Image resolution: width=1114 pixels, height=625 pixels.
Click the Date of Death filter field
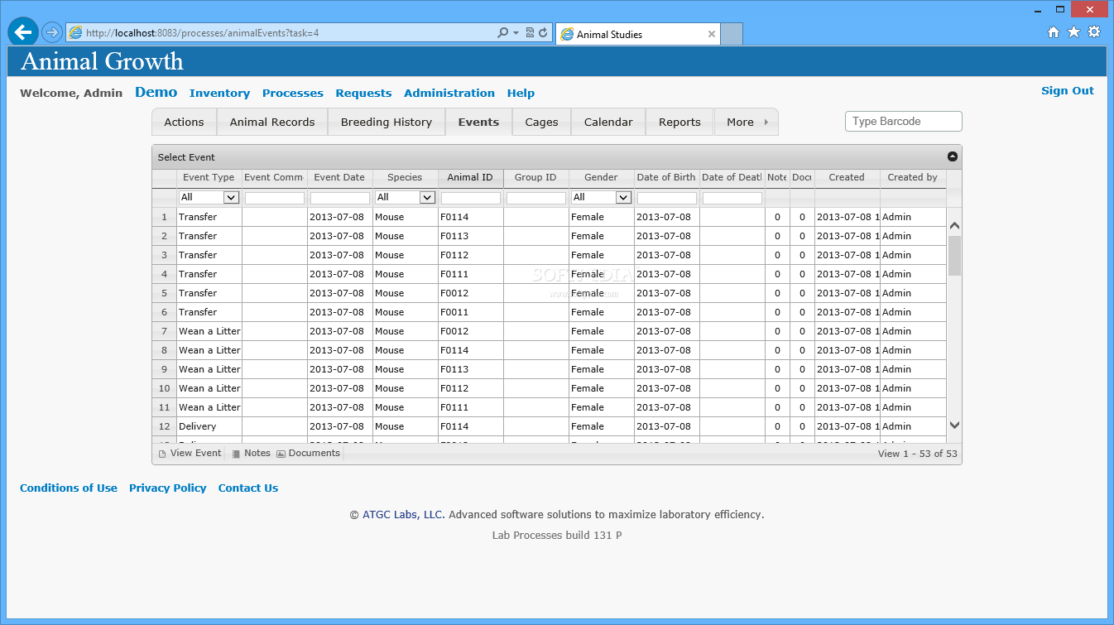(732, 198)
